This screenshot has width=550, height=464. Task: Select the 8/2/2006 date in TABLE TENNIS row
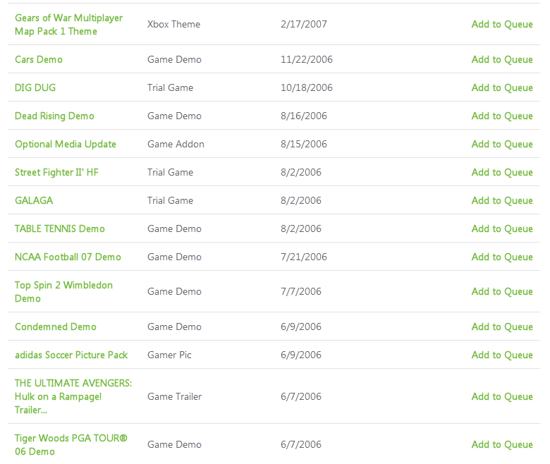click(301, 228)
